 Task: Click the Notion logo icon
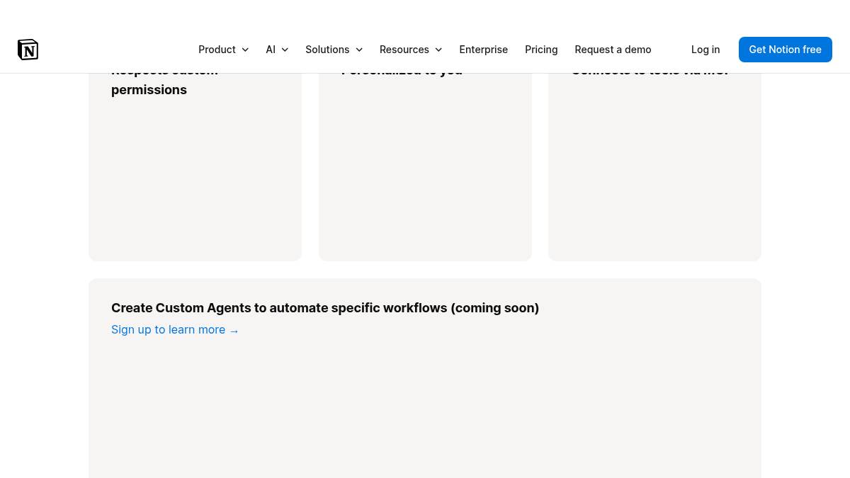tap(28, 50)
